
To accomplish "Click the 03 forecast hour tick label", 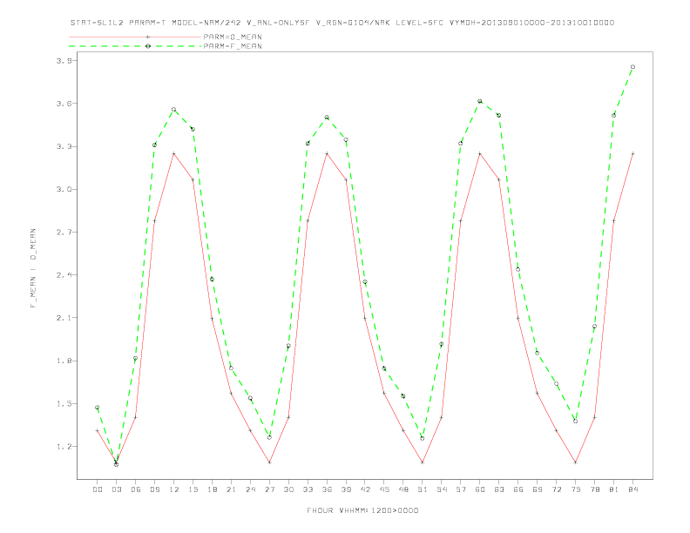I will coord(116,489).
